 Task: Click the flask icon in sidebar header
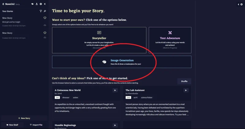click(37, 4)
